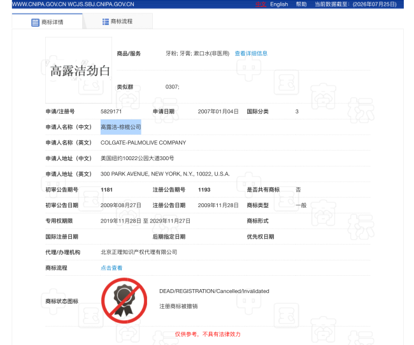The image size is (414, 345).
Task: Click DEAD/REGISTRATION/Cancelled/Invalidated status text
Action: click(x=214, y=291)
